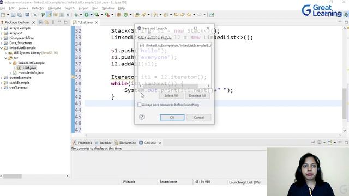Viewport: 349px width, 196px height.
Task: Collapse the linkedListExample project
Action: pyautogui.click(x=2, y=48)
